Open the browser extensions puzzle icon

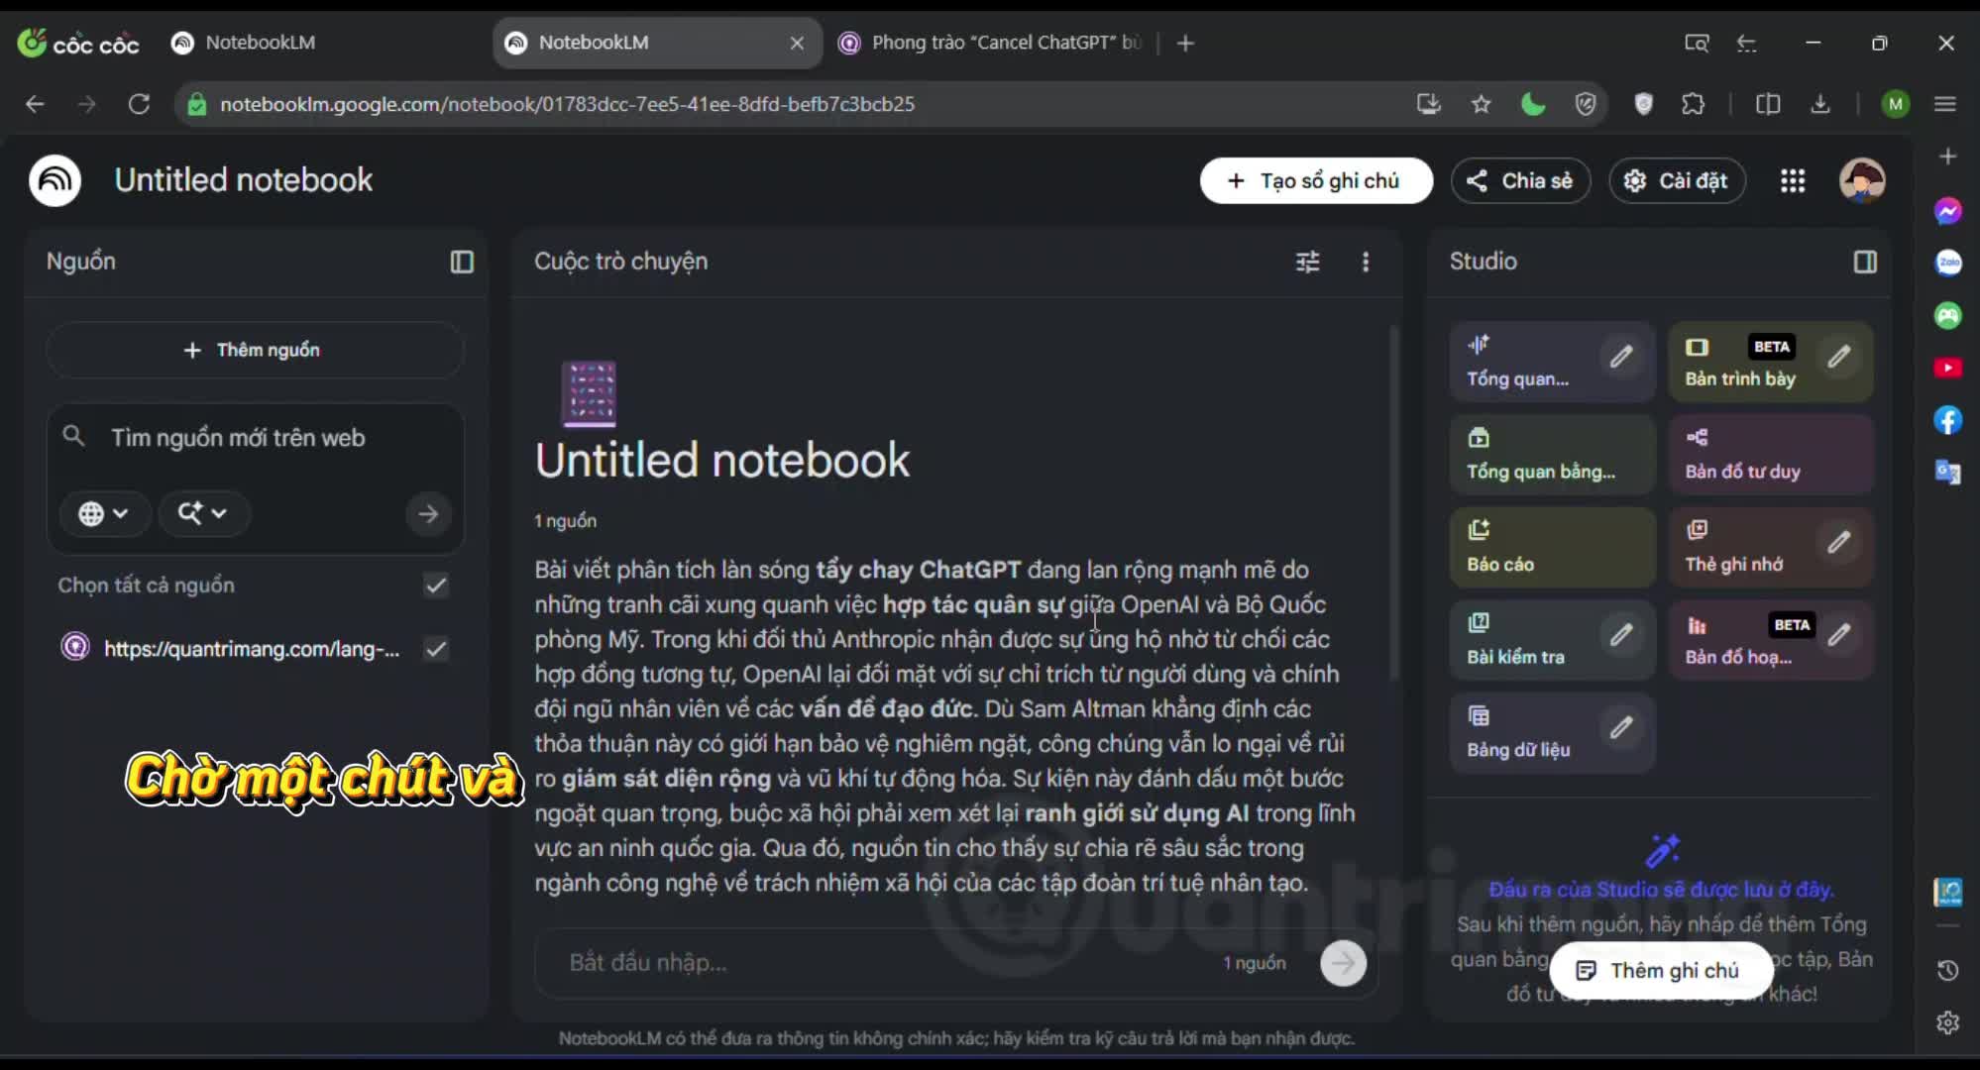(1694, 104)
